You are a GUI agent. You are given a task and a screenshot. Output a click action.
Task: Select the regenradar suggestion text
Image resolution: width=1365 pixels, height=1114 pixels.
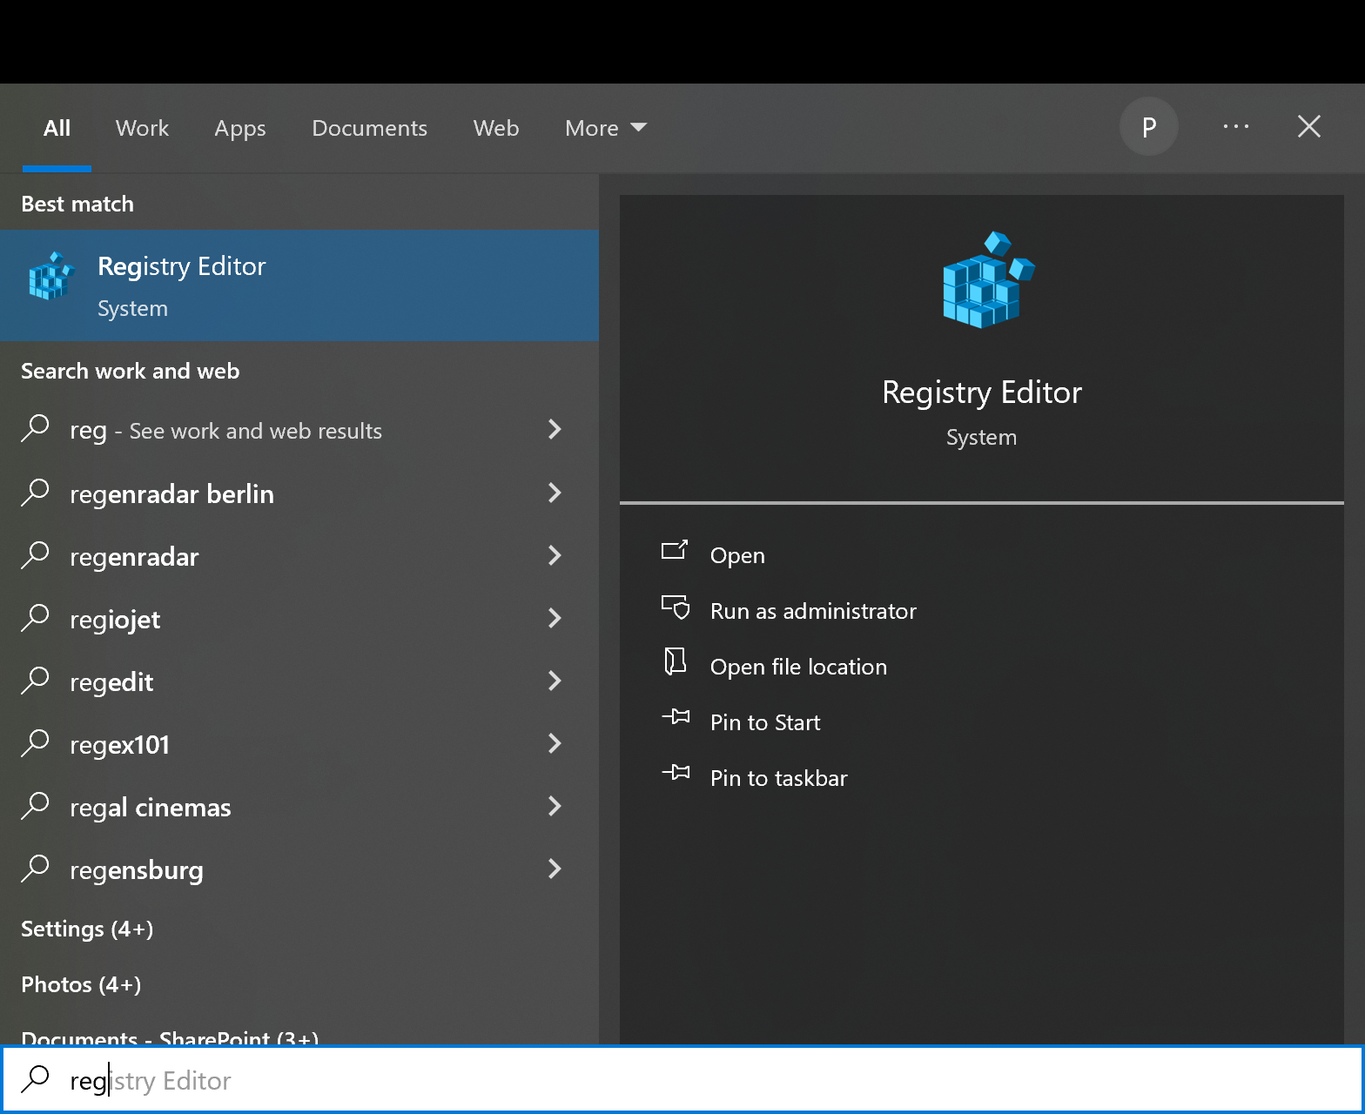(x=134, y=557)
